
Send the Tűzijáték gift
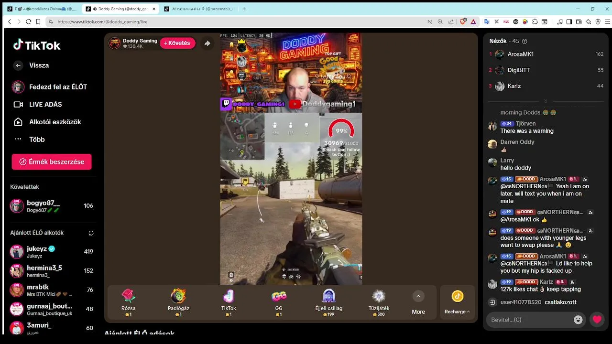coord(379,302)
